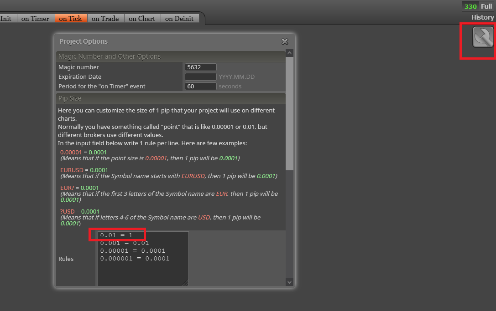Image resolution: width=496 pixels, height=311 pixels.
Task: Close the Project Options dialog
Action: (x=285, y=42)
